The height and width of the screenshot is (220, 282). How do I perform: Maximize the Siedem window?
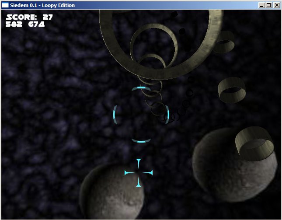(269, 5)
